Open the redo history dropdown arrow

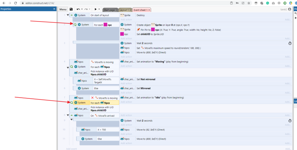pos(89,9)
